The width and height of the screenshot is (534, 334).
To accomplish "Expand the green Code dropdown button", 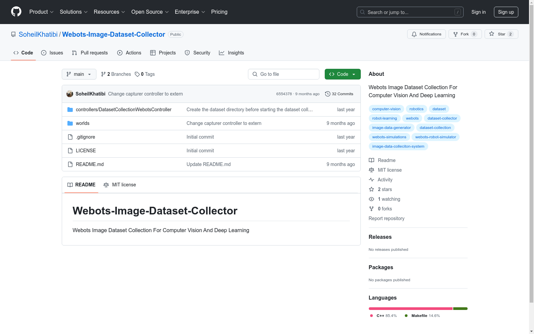I will [x=343, y=74].
